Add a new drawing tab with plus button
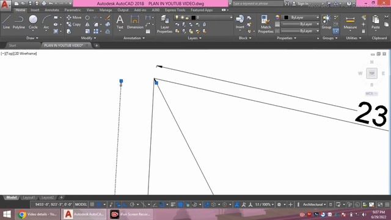The width and height of the screenshot is (391, 220). pos(97,45)
